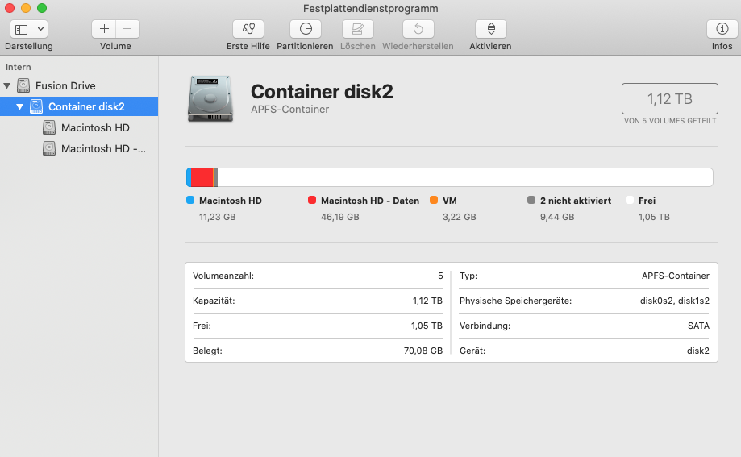
Task: Click the Erste Hilfe stethoscope icon
Action: pyautogui.click(x=248, y=29)
